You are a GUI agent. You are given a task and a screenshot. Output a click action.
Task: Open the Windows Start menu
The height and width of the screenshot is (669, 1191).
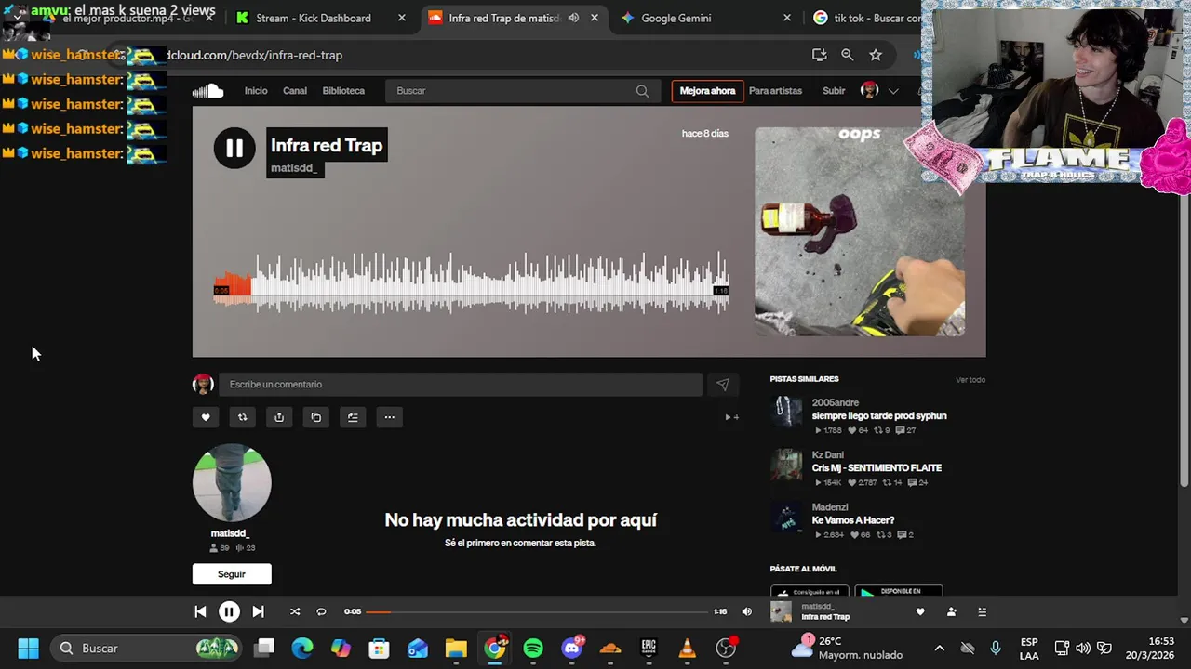tap(28, 648)
